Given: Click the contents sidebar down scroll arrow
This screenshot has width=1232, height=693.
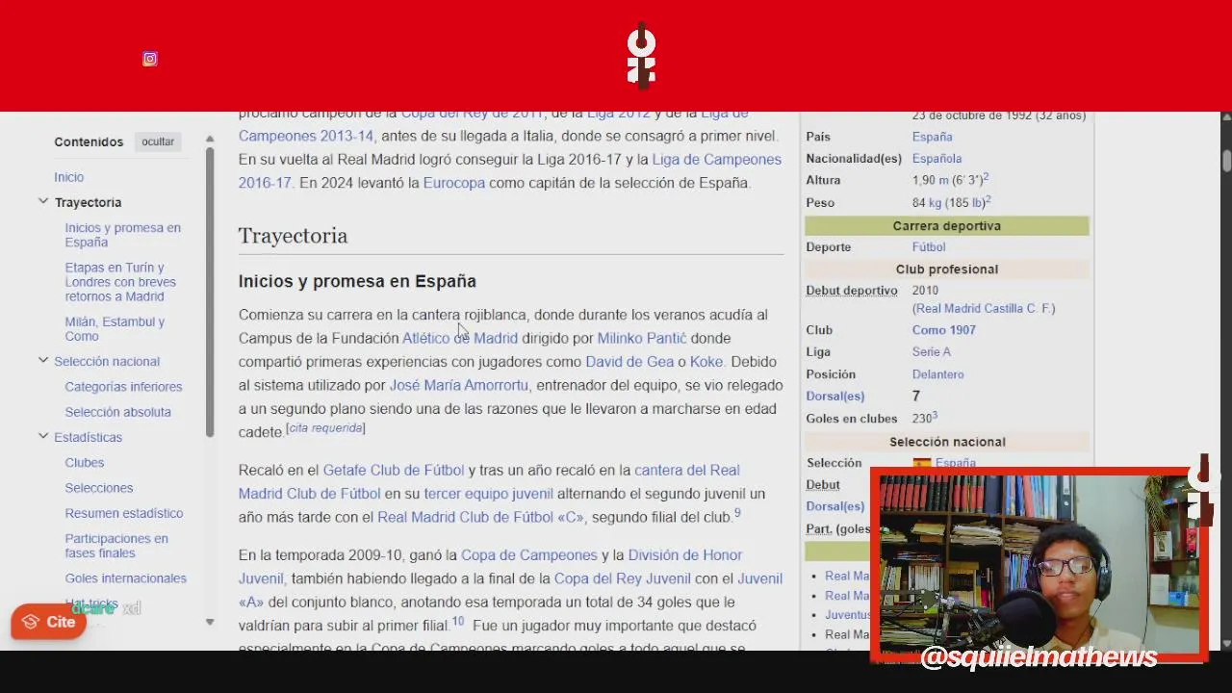Looking at the screenshot, I should coord(210,622).
